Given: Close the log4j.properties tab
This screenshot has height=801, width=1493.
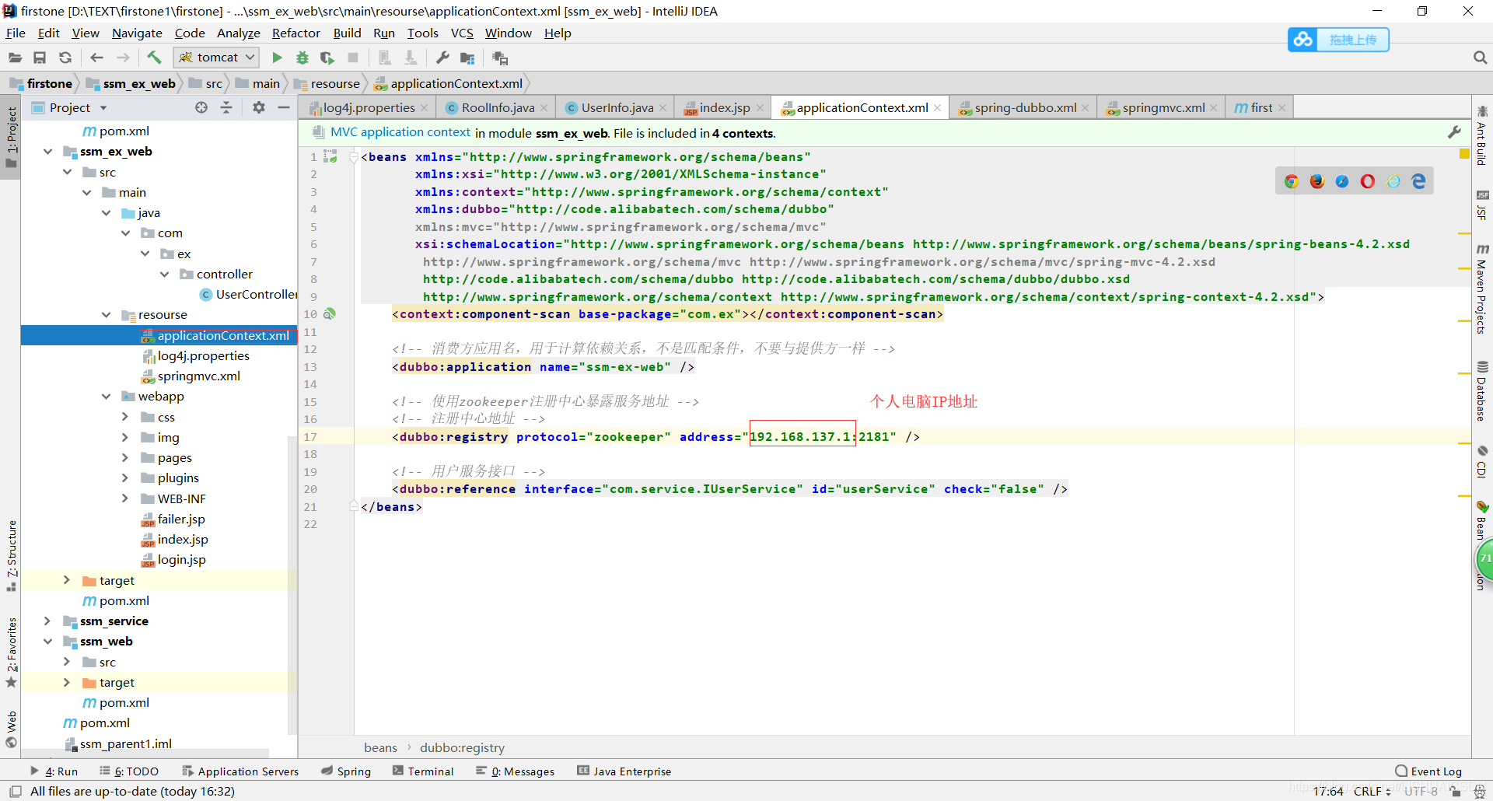Looking at the screenshot, I should click(424, 108).
